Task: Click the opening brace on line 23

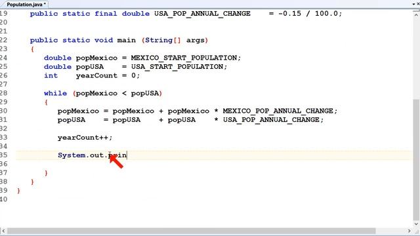Action: click(32, 49)
